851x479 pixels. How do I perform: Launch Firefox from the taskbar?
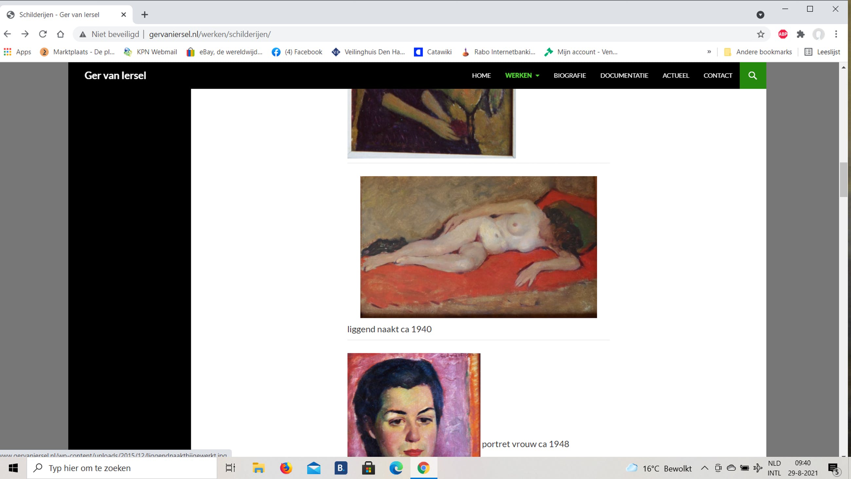[286, 468]
